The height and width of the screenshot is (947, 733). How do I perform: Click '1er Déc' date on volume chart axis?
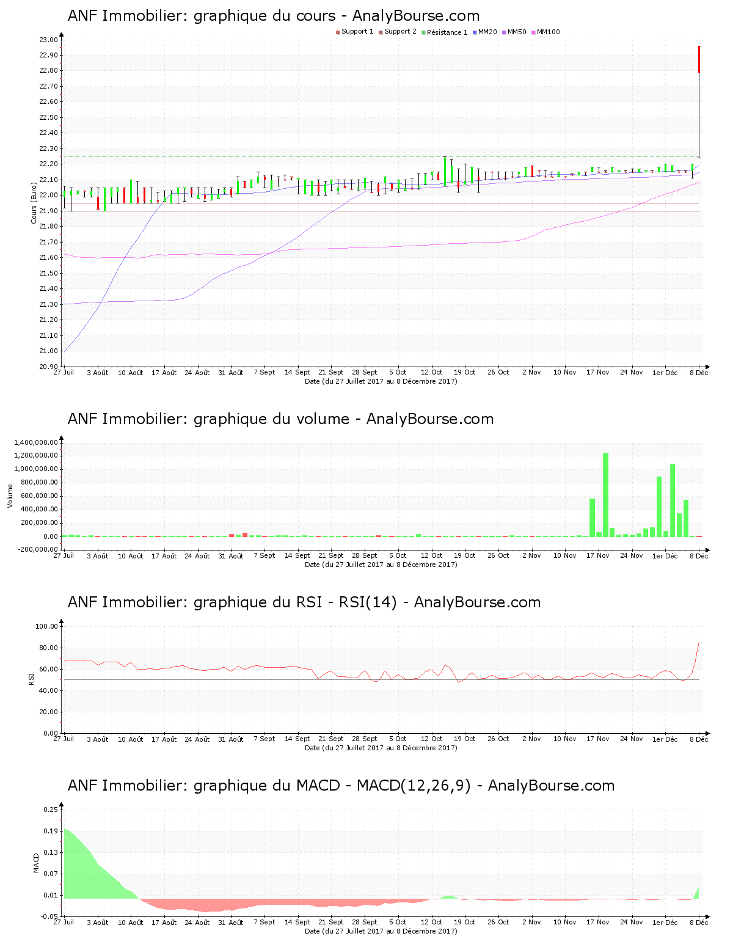point(665,556)
